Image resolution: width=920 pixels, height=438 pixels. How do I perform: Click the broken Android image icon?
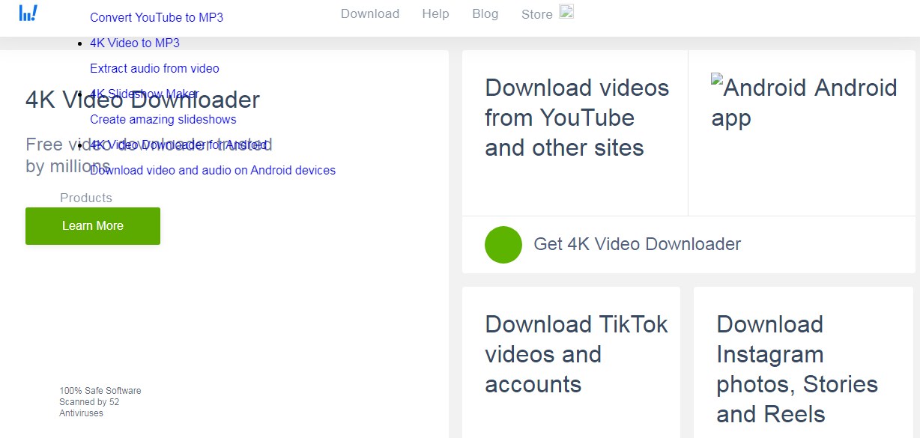pyautogui.click(x=718, y=80)
